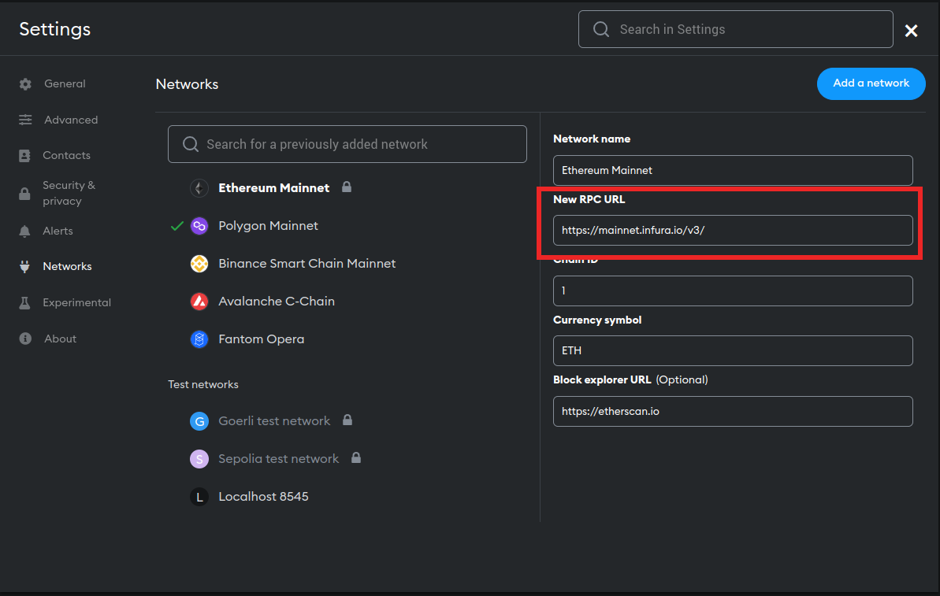
Task: Click the green checkmark near Polygon Mainnet
Action: (x=176, y=226)
